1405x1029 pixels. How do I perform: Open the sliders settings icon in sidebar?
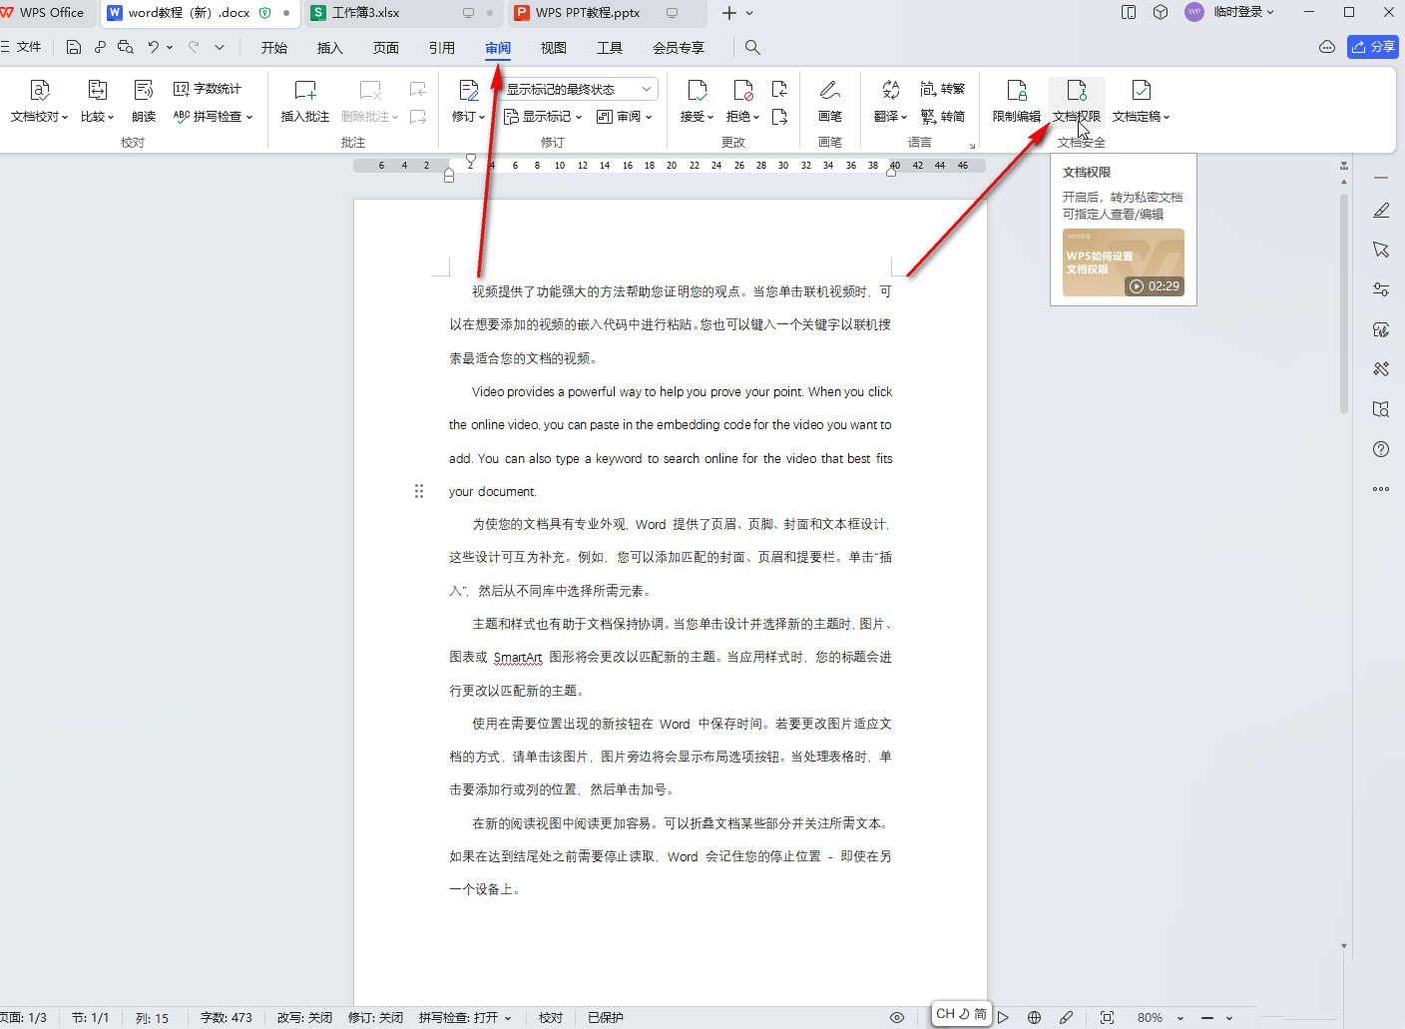point(1381,289)
